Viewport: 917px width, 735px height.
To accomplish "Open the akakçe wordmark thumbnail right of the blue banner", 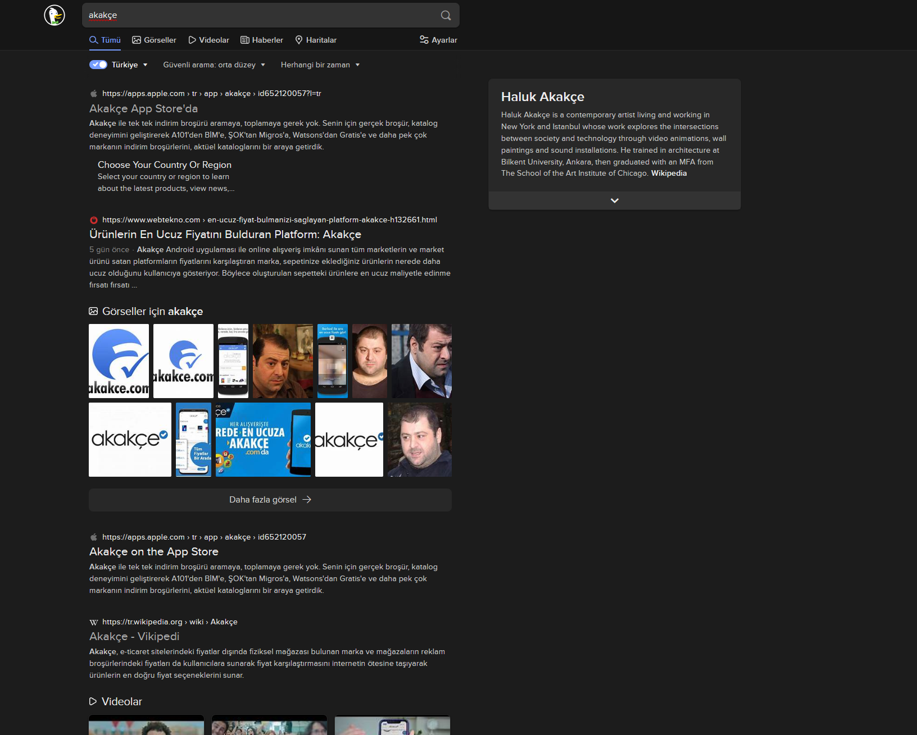I will tap(349, 440).
